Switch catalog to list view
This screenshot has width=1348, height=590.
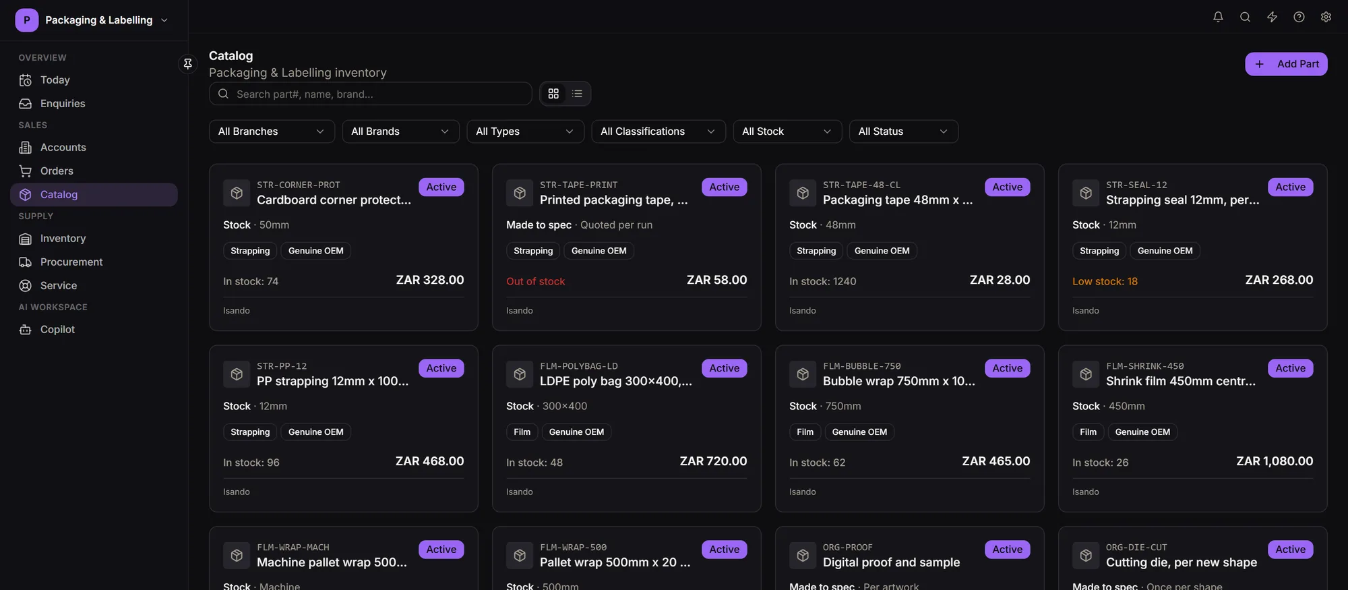coord(577,94)
